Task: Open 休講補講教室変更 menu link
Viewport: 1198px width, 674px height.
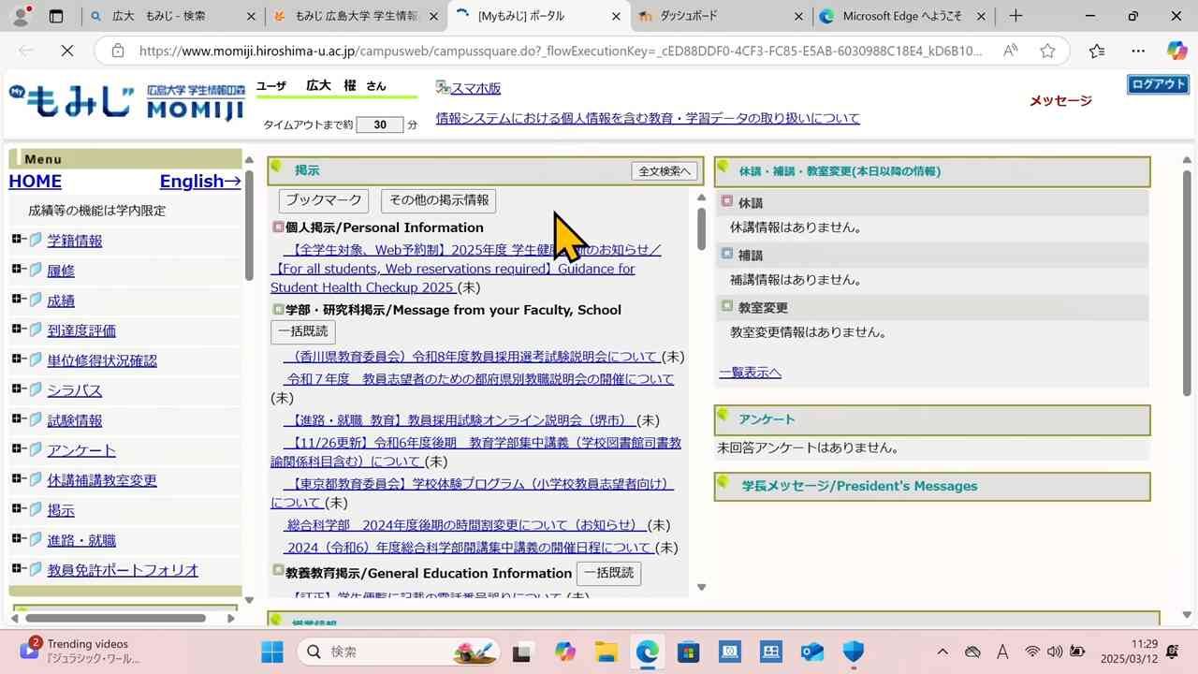Action: [102, 480]
